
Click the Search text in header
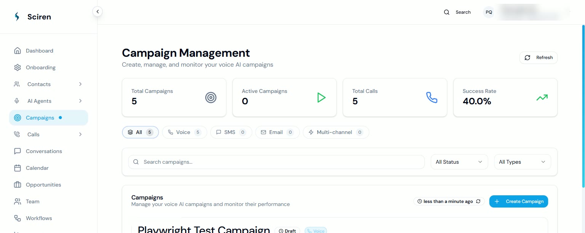click(x=463, y=12)
